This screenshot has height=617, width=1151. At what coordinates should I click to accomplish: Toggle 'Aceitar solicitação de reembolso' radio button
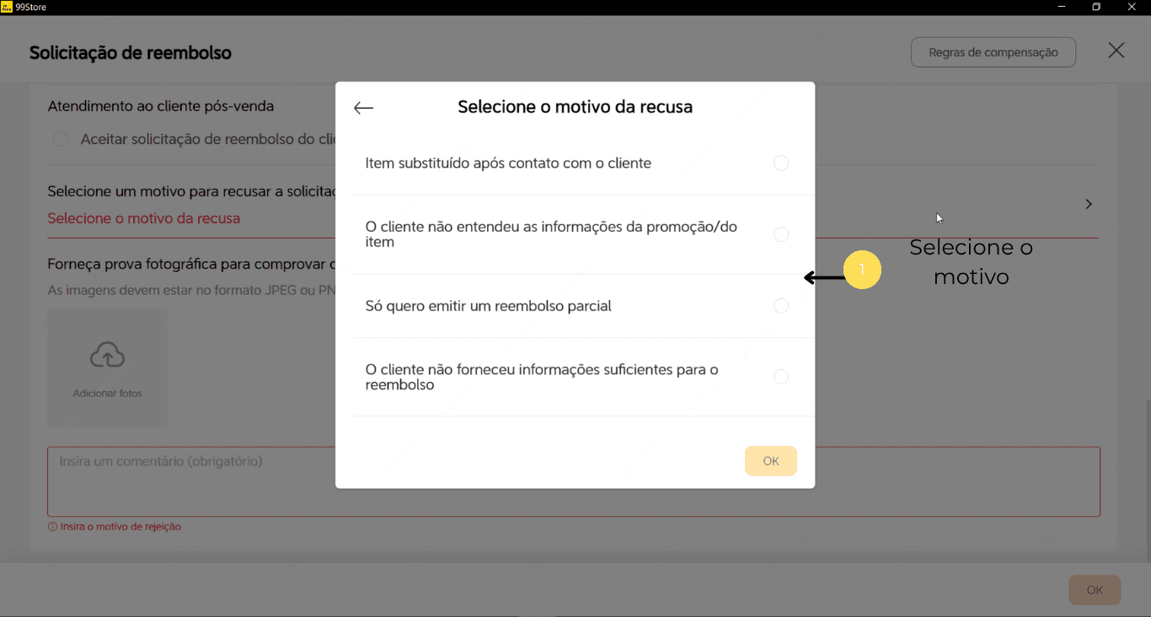point(61,139)
